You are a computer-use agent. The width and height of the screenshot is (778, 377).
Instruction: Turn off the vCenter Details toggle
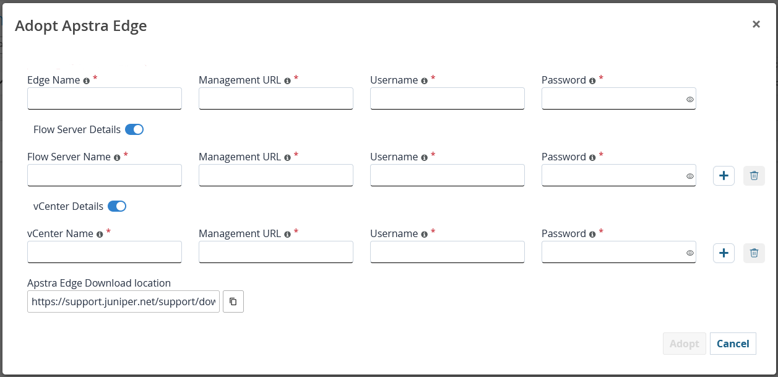[x=117, y=206]
